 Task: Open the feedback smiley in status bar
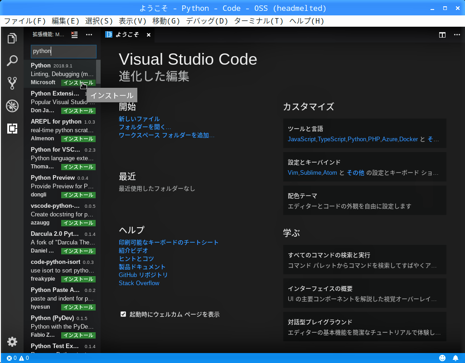pos(442,358)
